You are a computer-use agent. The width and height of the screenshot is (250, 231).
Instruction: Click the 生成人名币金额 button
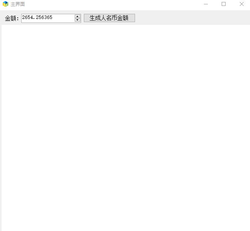109,18
